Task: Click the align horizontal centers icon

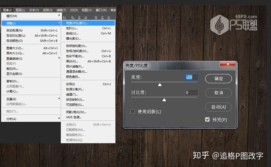Action: point(79,17)
